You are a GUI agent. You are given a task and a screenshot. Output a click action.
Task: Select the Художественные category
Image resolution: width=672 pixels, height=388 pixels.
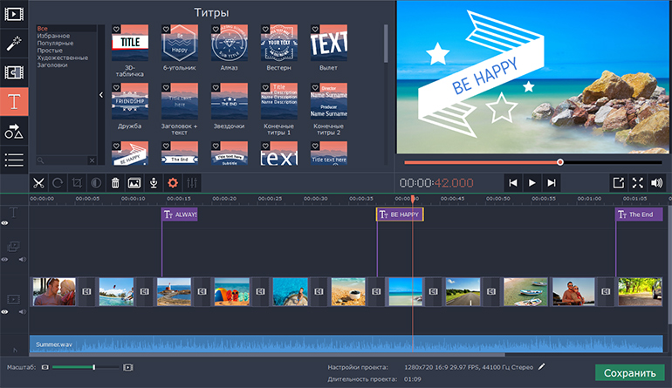pos(62,58)
